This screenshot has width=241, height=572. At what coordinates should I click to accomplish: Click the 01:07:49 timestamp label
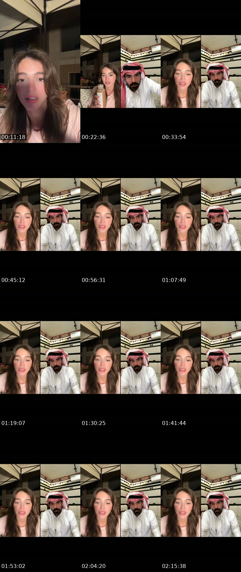tap(174, 280)
